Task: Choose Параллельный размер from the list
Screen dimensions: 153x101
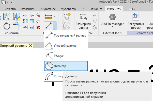Action: (x=66, y=36)
